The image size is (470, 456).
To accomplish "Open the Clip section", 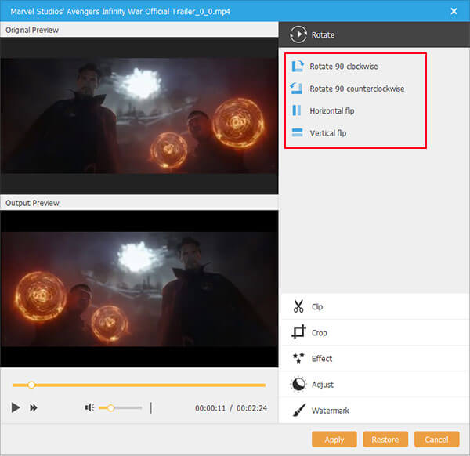I will point(374,306).
